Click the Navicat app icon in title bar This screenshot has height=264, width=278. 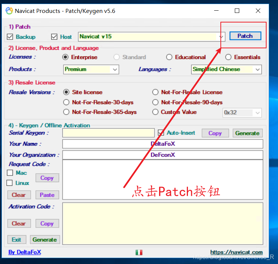[x=9, y=11]
